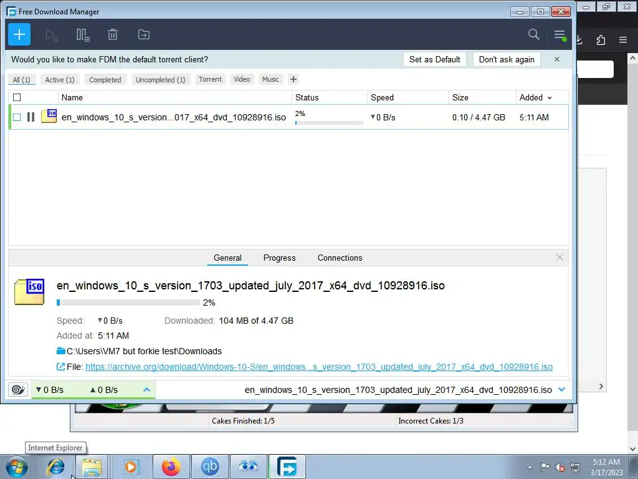Image resolution: width=638 pixels, height=479 pixels.
Task: Click the pause selected downloads toolbar icon
Action: tap(83, 35)
